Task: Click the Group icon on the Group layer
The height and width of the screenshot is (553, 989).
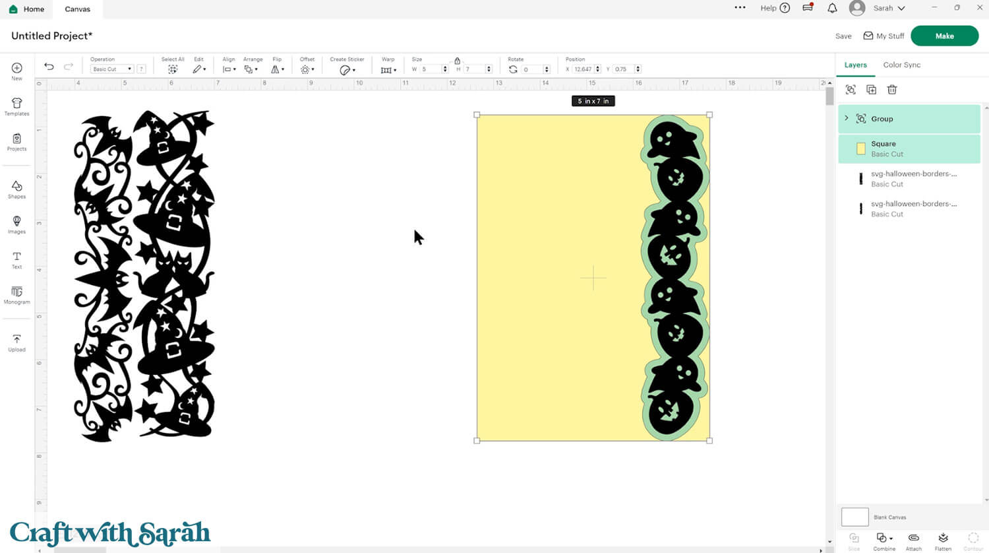Action: point(861,119)
